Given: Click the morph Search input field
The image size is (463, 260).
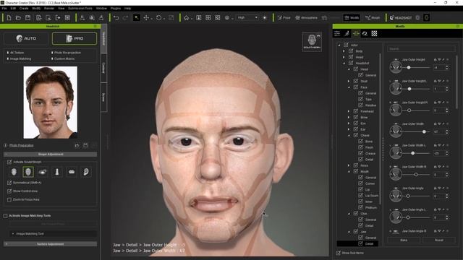Looking at the screenshot, I should tap(421, 49).
